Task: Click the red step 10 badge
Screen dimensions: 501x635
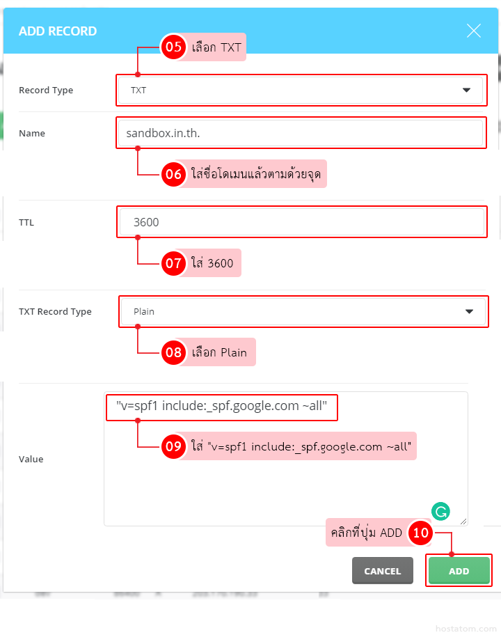Action: pos(421,533)
